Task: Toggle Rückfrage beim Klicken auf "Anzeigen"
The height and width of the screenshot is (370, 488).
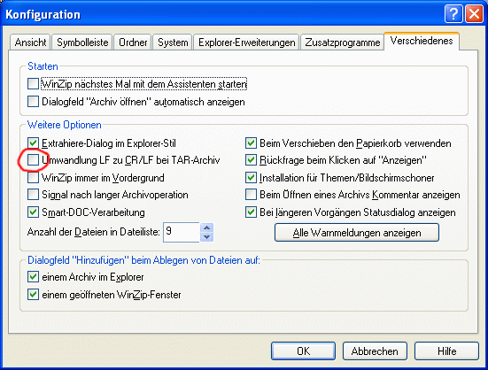Action: point(251,160)
